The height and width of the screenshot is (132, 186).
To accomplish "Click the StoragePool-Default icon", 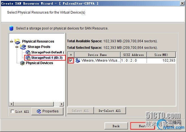I will point(28,52).
